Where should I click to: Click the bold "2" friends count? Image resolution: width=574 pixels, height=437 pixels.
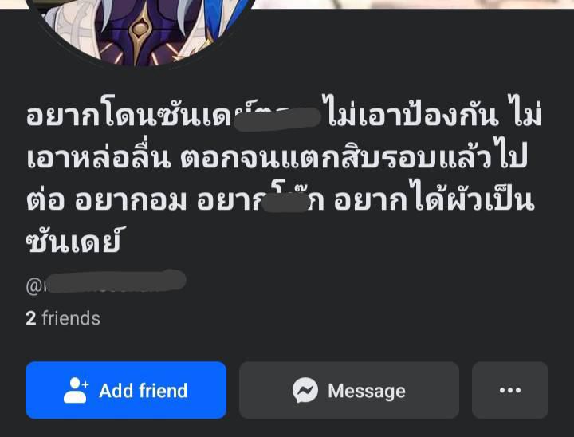31,318
